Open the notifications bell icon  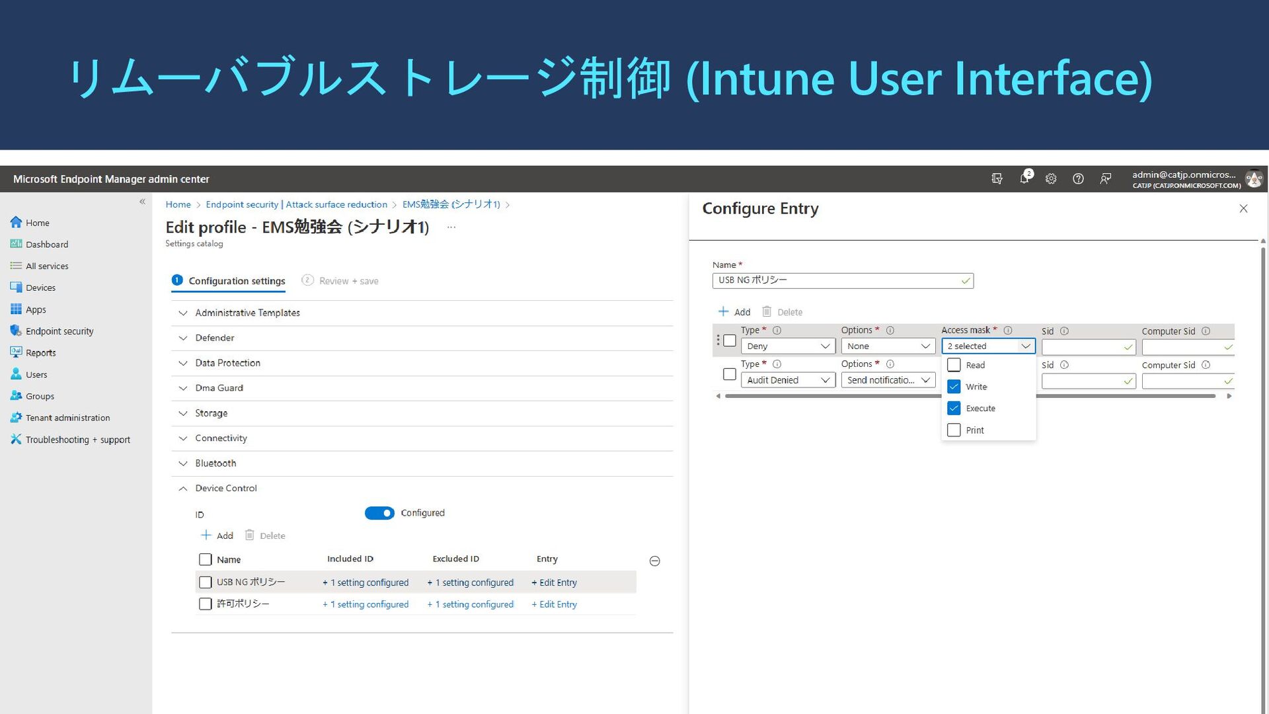pos(1025,178)
